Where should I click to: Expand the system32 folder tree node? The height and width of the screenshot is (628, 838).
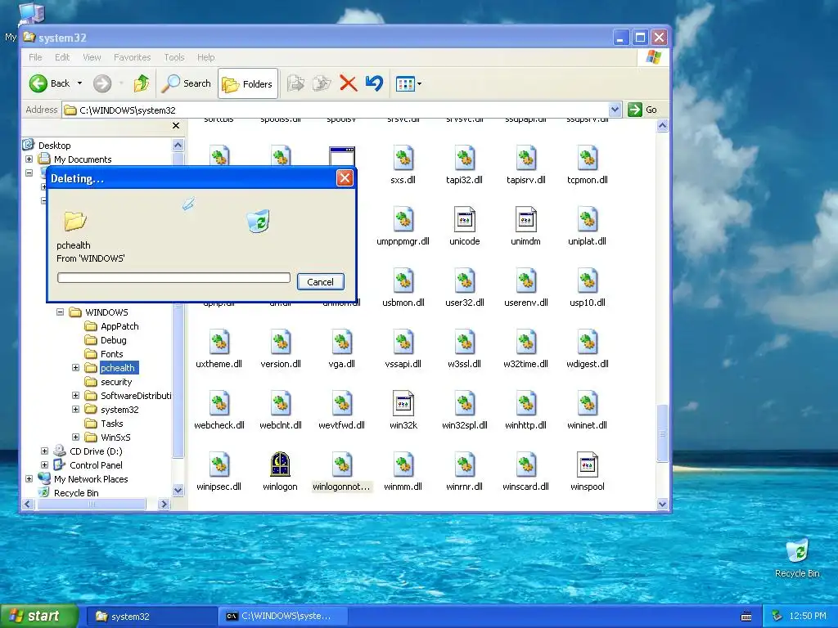point(76,409)
